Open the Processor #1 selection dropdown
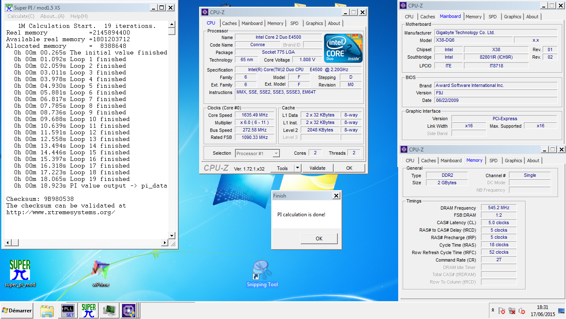566x319 pixels. point(257,153)
